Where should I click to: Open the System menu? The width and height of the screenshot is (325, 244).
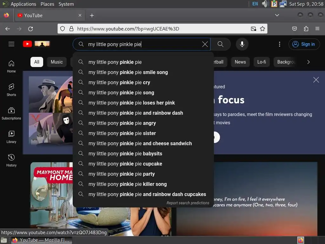click(66, 4)
